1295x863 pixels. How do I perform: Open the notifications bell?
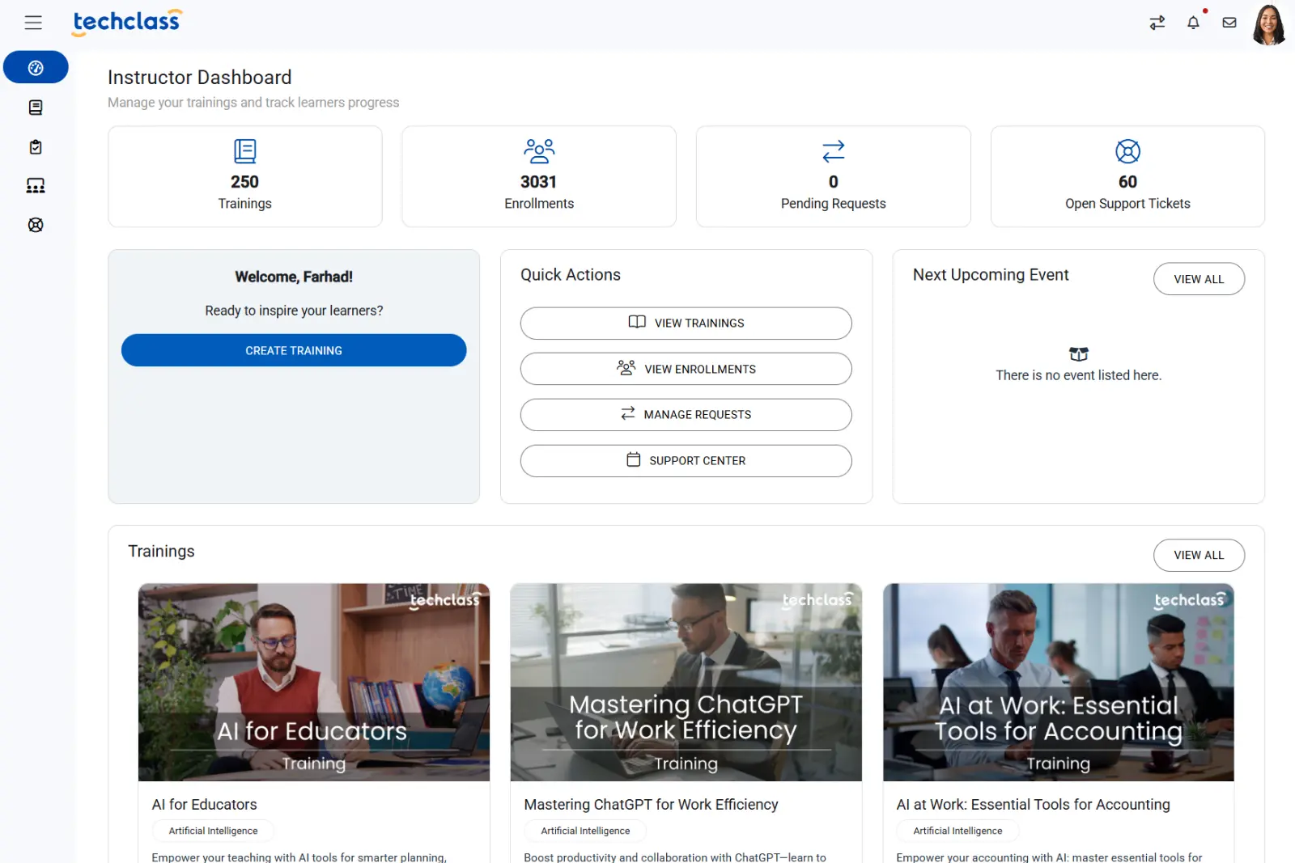(x=1193, y=23)
